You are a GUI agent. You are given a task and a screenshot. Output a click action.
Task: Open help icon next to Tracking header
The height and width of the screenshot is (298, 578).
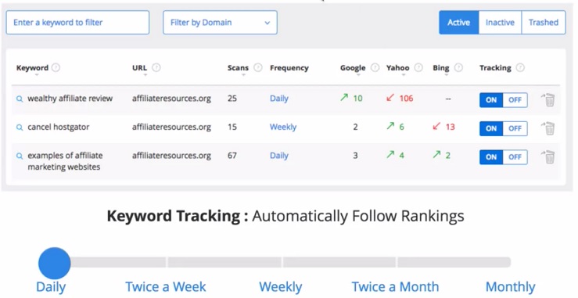point(520,67)
